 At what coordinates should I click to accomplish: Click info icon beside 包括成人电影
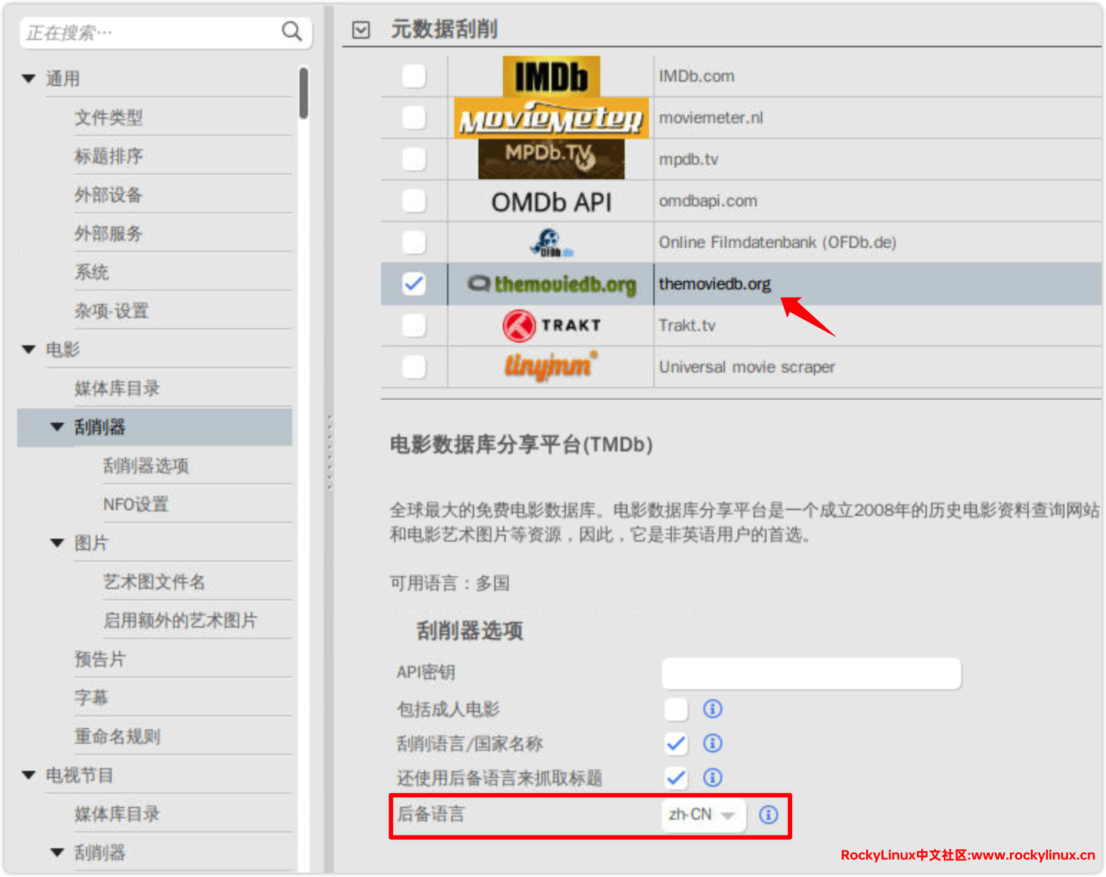[712, 709]
